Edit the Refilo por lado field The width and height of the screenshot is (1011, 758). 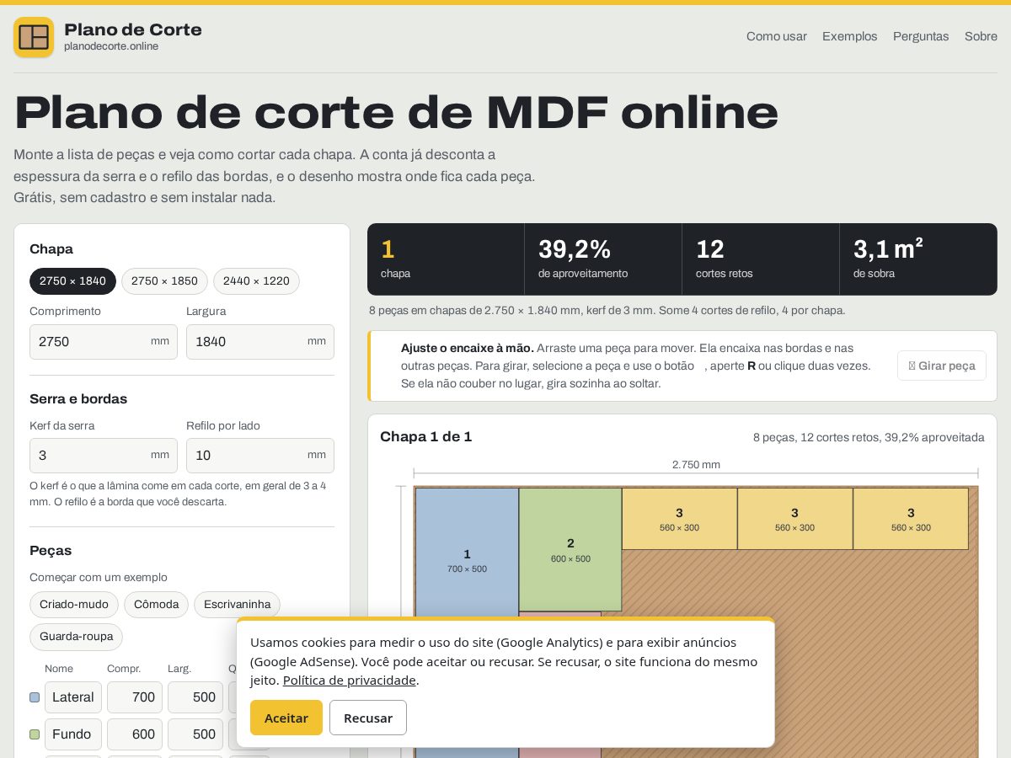[x=260, y=456]
